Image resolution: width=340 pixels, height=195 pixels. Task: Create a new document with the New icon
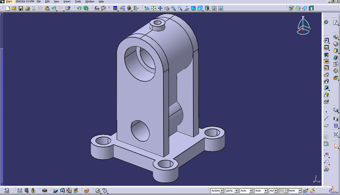7,8
